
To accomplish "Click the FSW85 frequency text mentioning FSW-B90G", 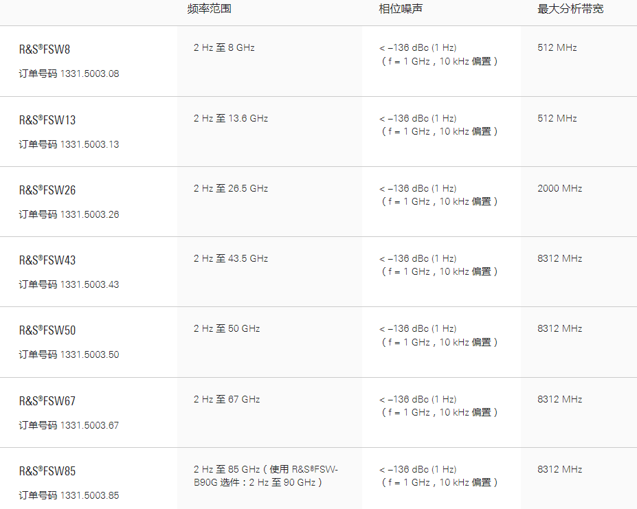I will (265, 475).
